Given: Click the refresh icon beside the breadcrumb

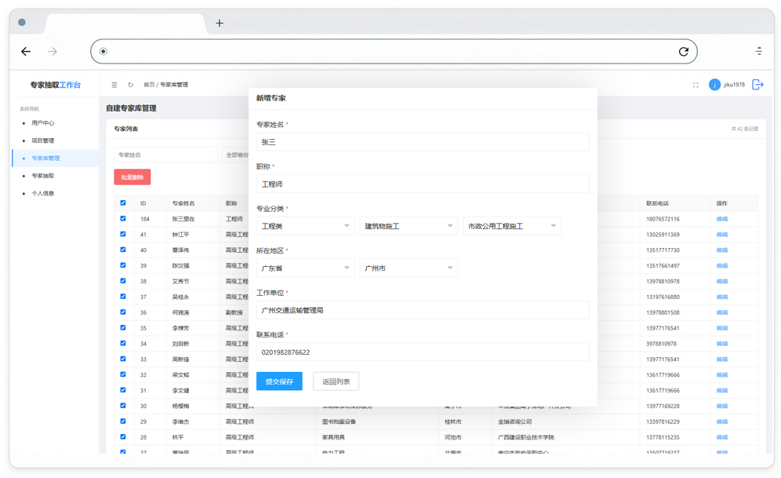Looking at the screenshot, I should 130,85.
